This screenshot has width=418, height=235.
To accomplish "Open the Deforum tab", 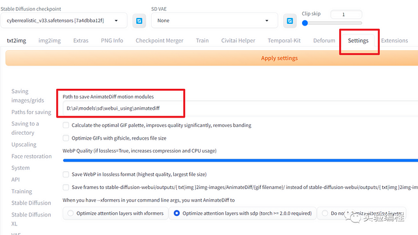I will 324,41.
